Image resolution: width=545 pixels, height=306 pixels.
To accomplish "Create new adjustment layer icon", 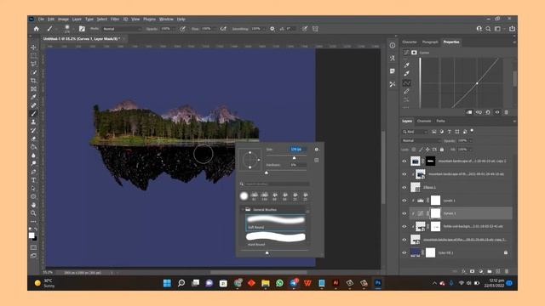I will coord(481,271).
